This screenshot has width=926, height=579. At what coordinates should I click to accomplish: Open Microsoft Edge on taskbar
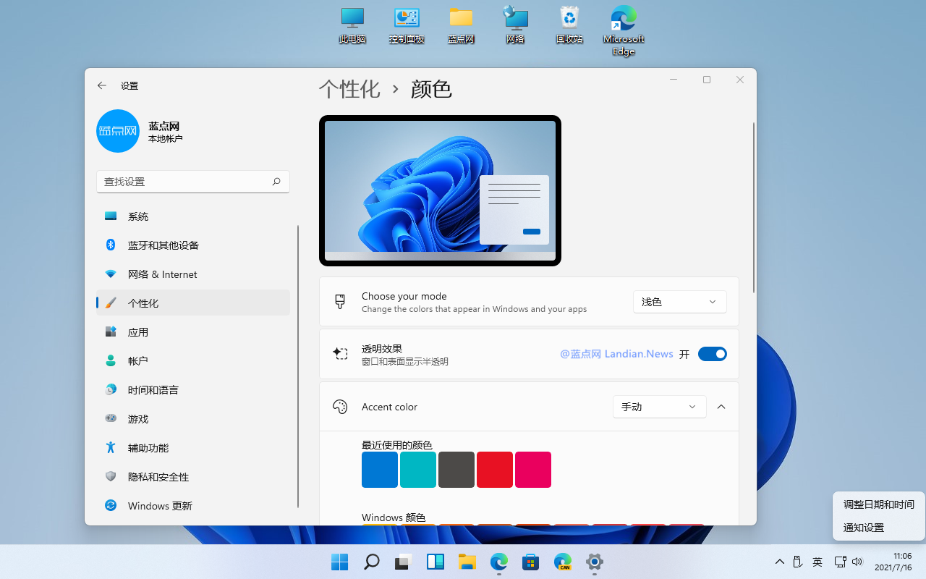498,562
